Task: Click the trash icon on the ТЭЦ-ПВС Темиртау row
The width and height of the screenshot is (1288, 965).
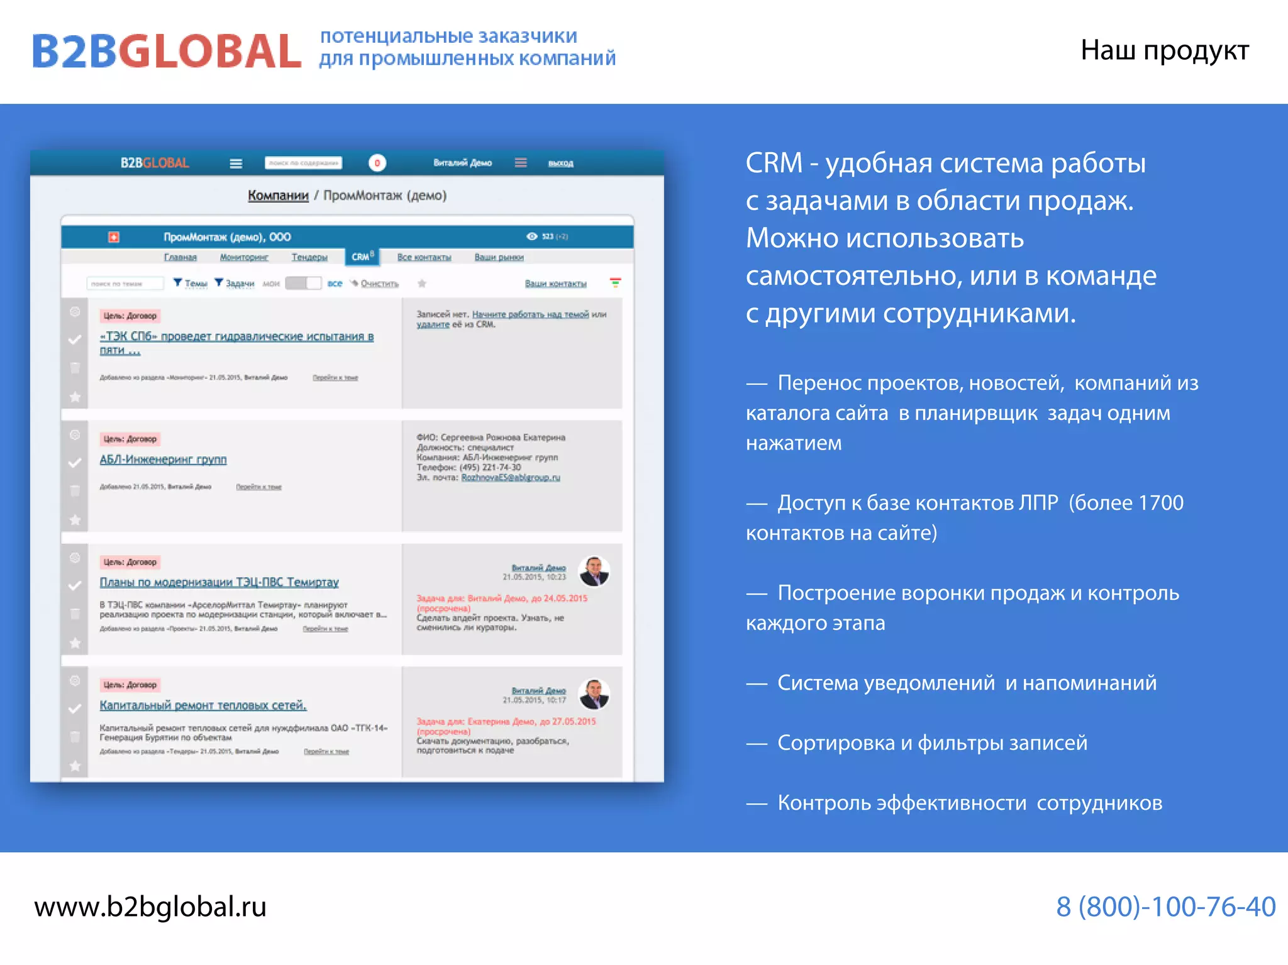Action: tap(75, 614)
